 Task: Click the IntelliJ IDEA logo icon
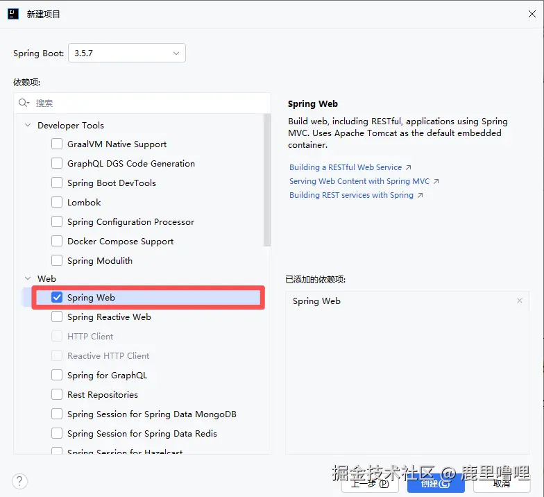click(x=13, y=14)
